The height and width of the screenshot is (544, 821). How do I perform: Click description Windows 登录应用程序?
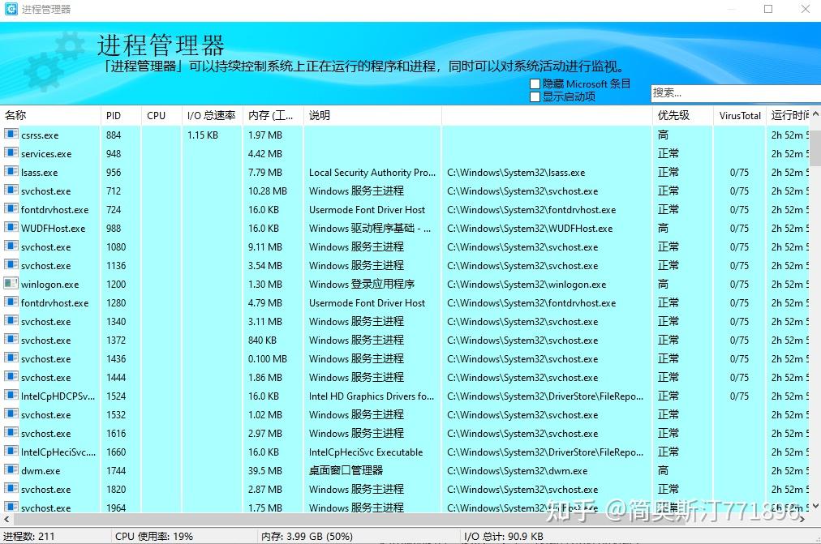(361, 284)
